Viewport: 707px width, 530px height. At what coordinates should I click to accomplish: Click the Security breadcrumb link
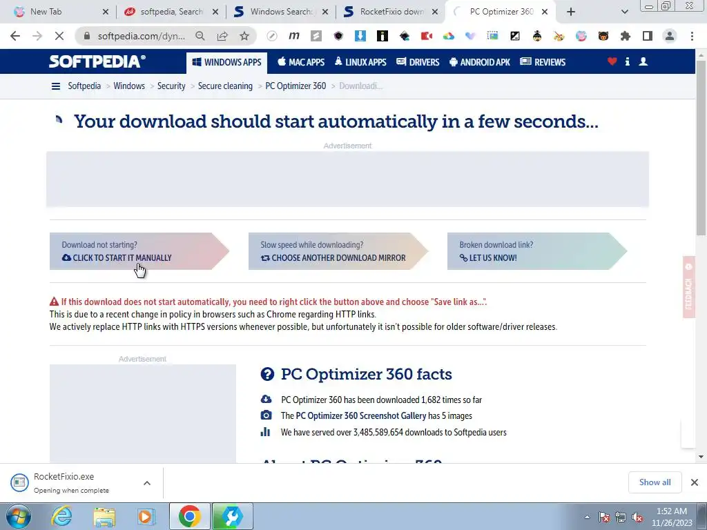pyautogui.click(x=171, y=86)
